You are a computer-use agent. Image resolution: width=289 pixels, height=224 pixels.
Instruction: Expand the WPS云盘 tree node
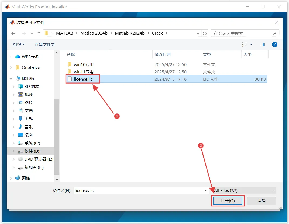pos(11,57)
